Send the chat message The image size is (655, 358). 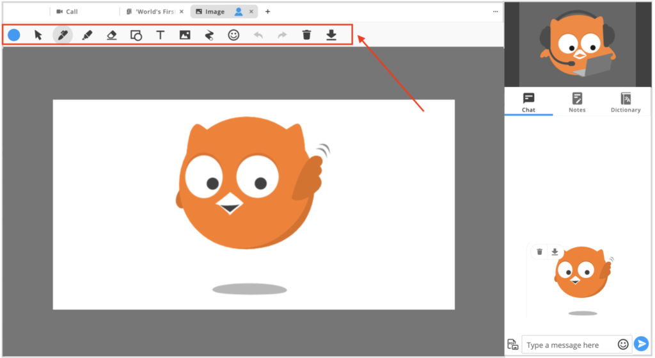(x=641, y=345)
